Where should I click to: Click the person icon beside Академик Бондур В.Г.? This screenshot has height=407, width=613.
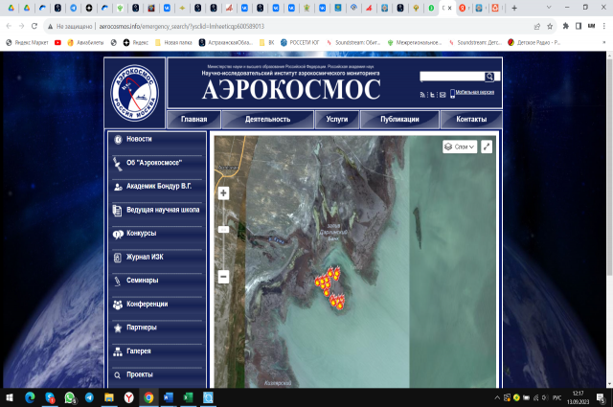pyautogui.click(x=118, y=187)
